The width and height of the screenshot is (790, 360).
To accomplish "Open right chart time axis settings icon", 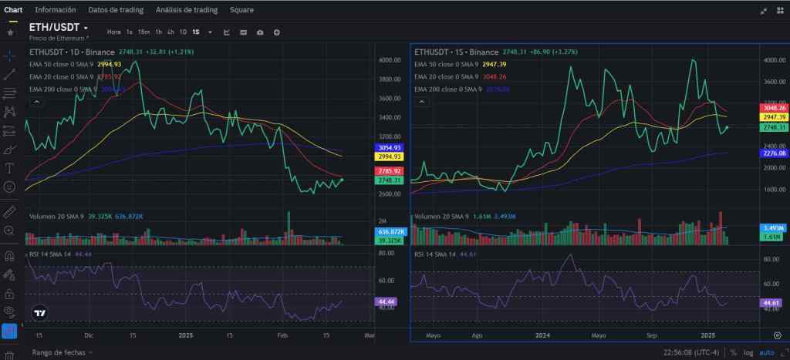I will [778, 335].
